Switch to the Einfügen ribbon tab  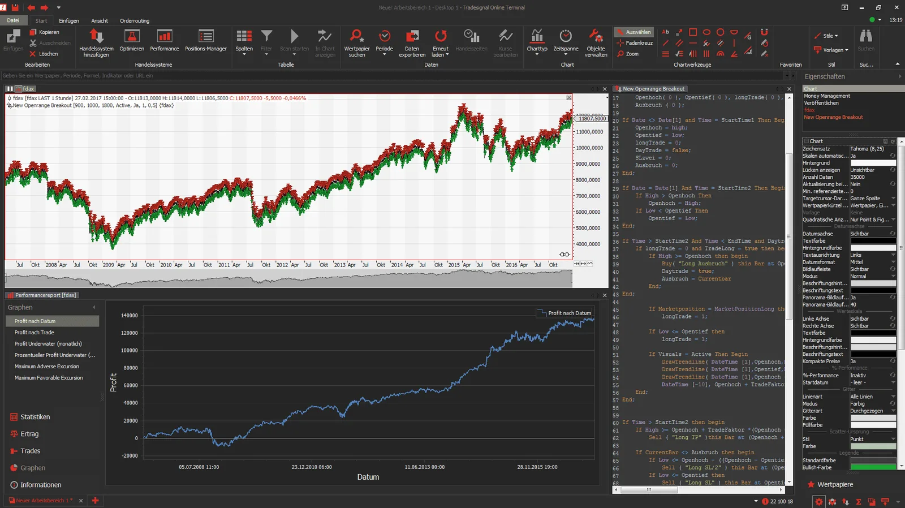(69, 21)
